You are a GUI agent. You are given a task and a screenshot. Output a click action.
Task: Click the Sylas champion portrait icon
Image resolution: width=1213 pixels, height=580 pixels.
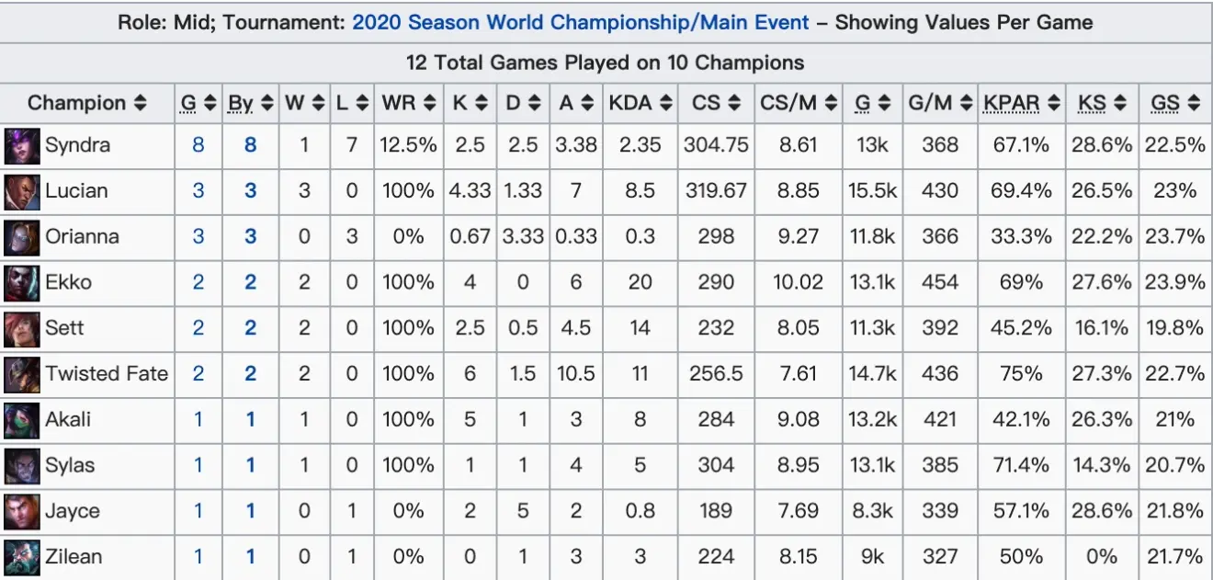tap(22, 465)
